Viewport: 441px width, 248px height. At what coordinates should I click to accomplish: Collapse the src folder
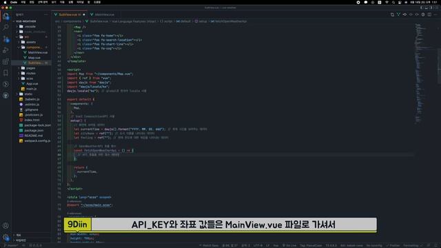tap(31, 37)
